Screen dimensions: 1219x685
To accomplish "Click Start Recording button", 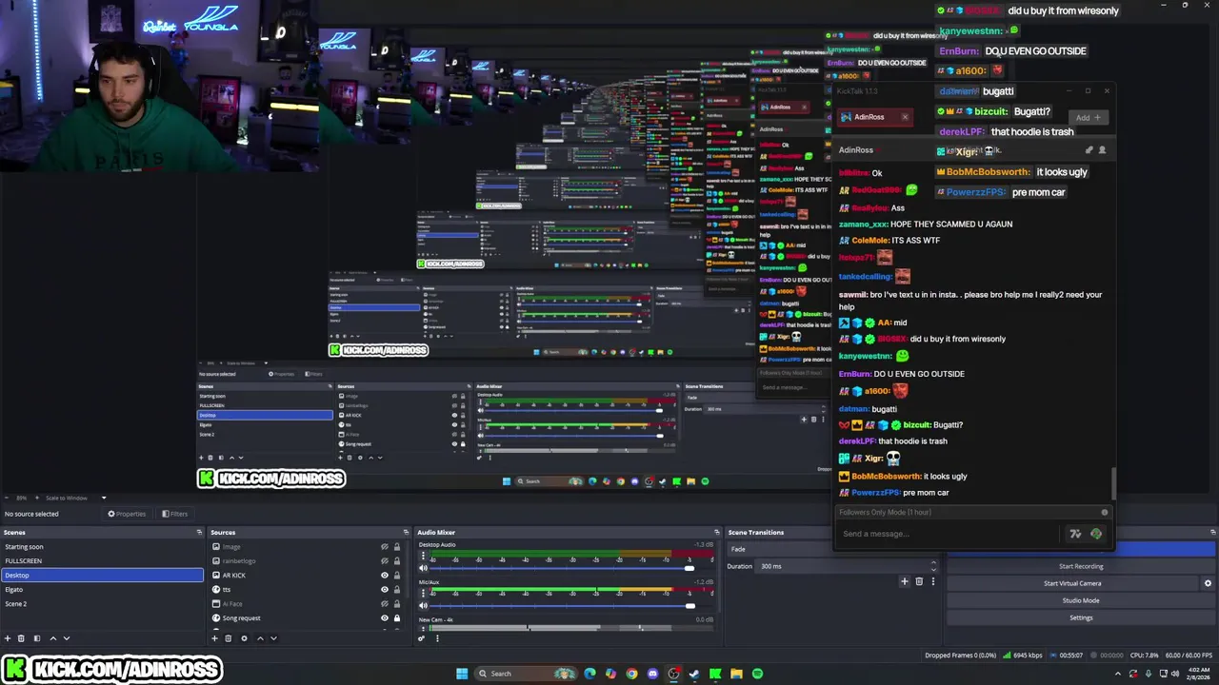I will pyautogui.click(x=1081, y=566).
